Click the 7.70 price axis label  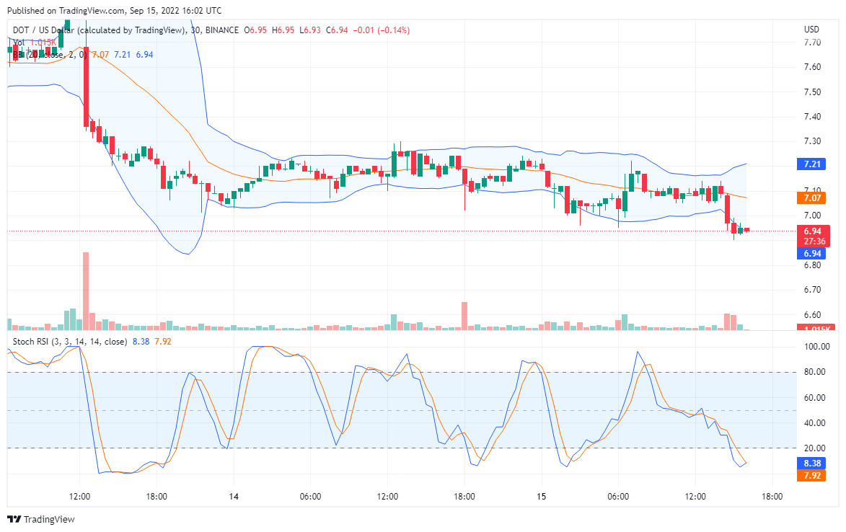[x=812, y=42]
